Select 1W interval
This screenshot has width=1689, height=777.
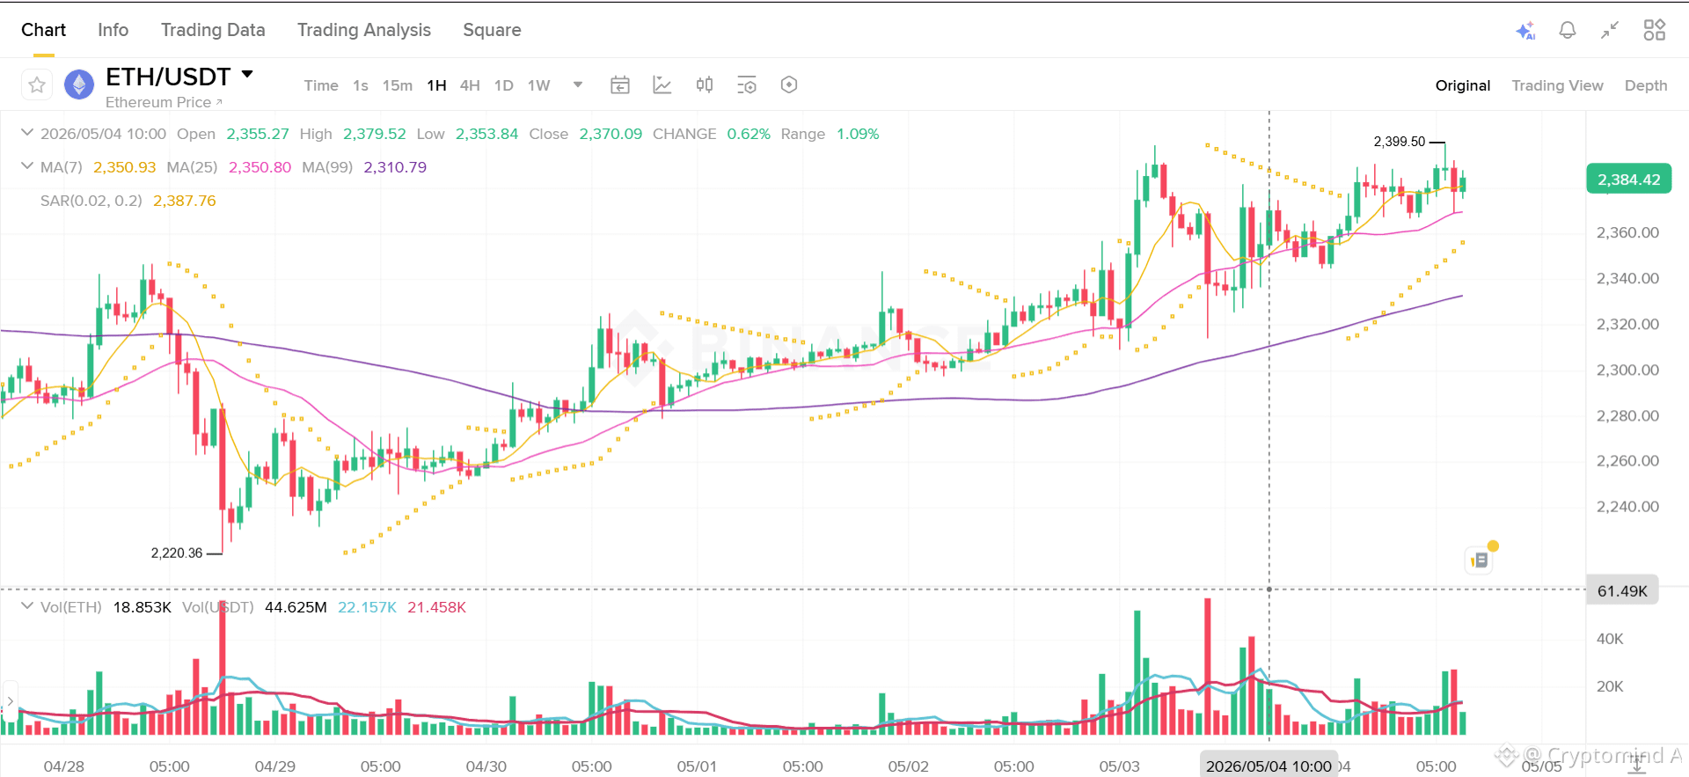538,85
